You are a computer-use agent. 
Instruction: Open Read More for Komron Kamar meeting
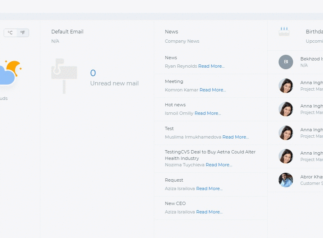213,90
